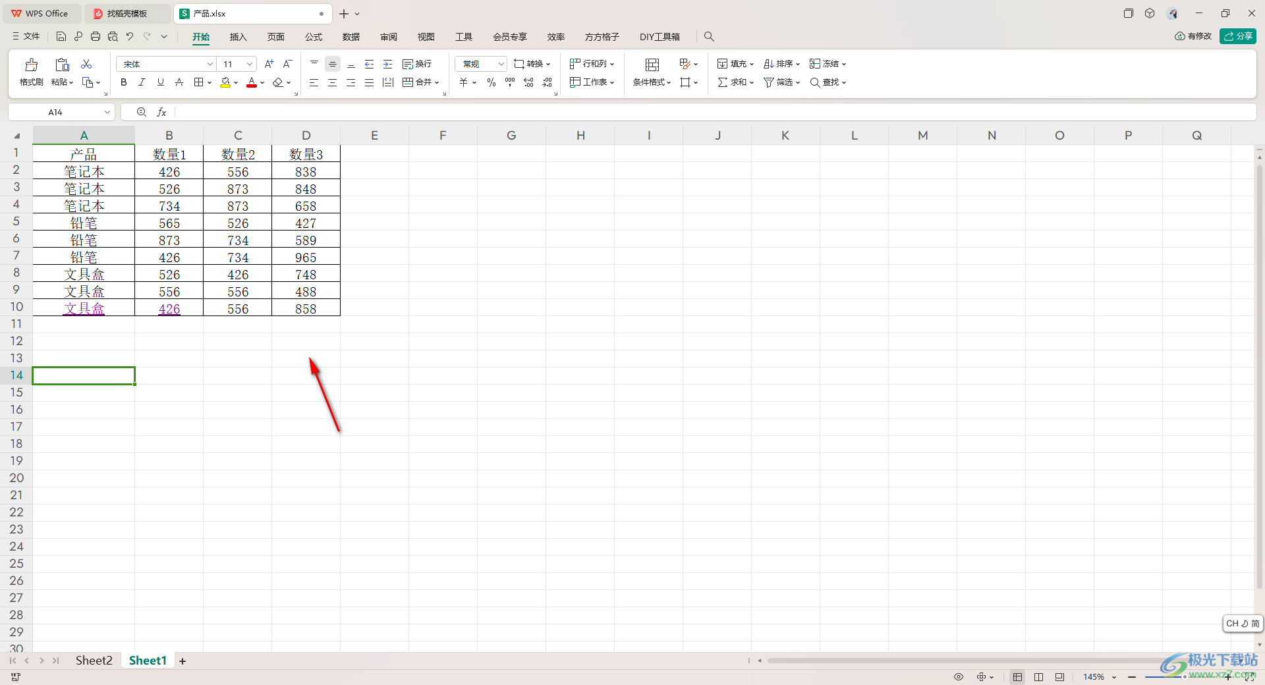Screen dimensions: 1265x685
Task: Toggle wrap text 换行
Action: coord(417,64)
